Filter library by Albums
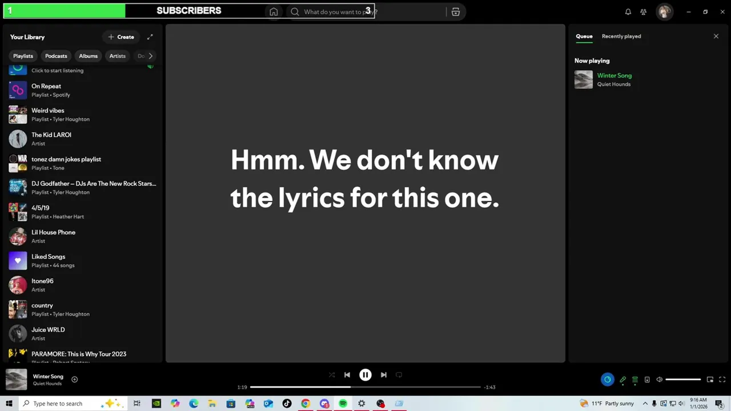This screenshot has height=411, width=731. (x=88, y=56)
